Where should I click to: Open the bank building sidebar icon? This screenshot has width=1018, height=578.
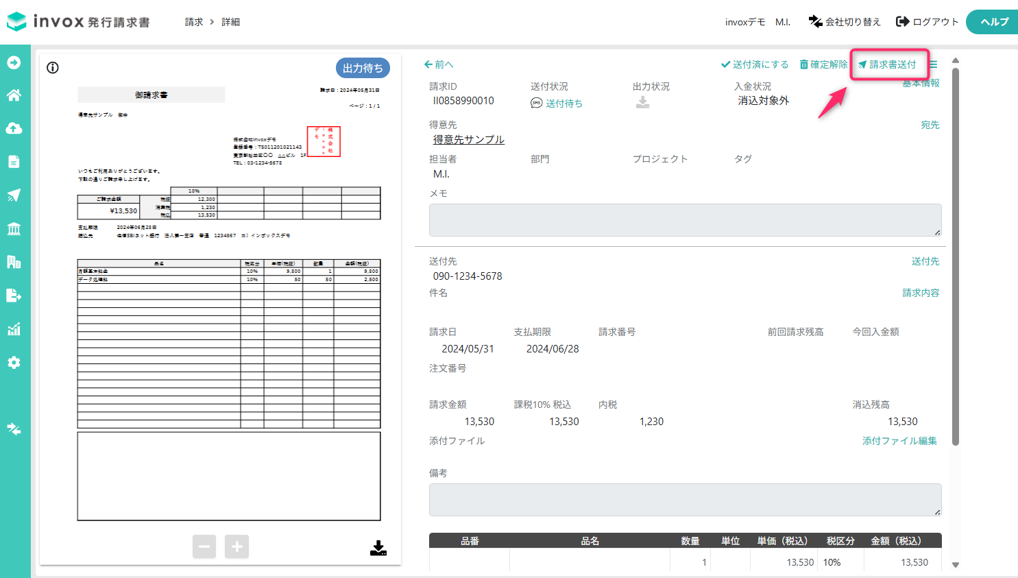click(x=14, y=228)
